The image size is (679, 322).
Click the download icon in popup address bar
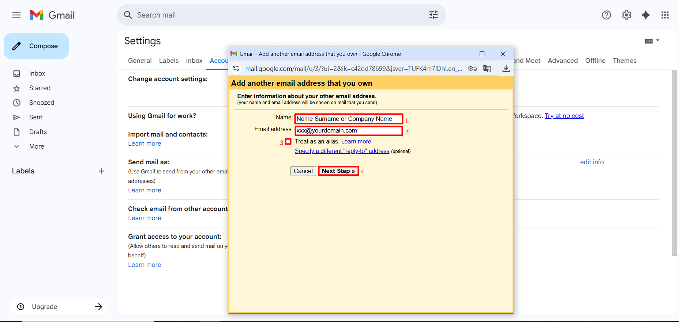(506, 68)
